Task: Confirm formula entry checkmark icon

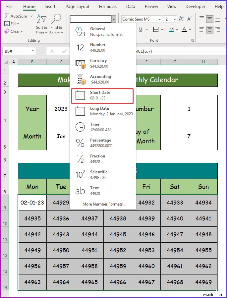Action: coord(64,51)
